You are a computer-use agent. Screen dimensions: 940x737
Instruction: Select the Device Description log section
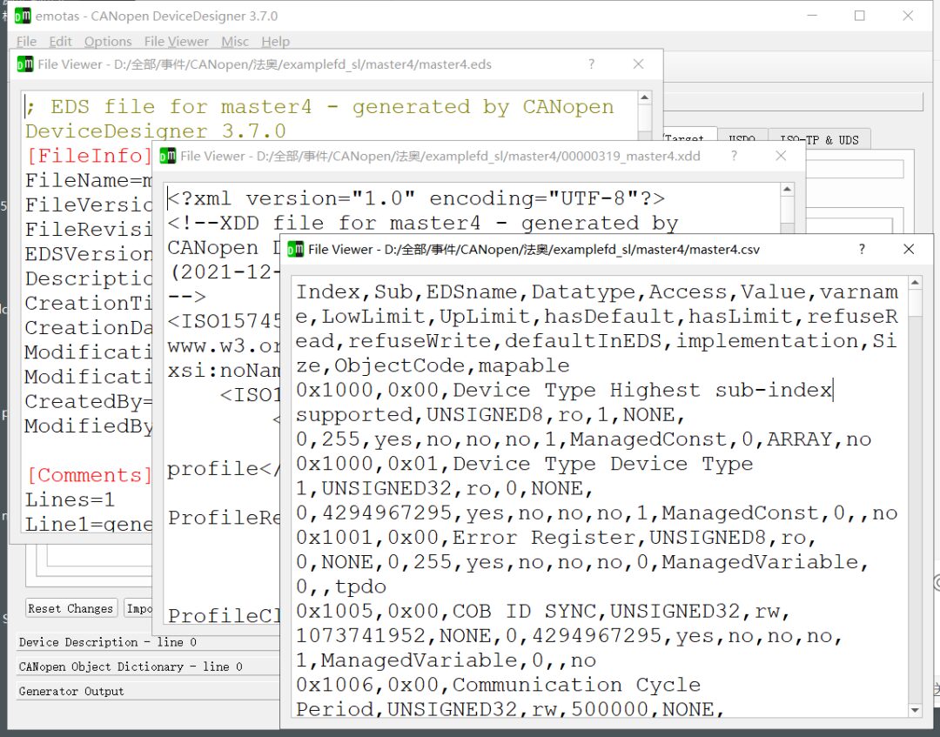[148, 642]
